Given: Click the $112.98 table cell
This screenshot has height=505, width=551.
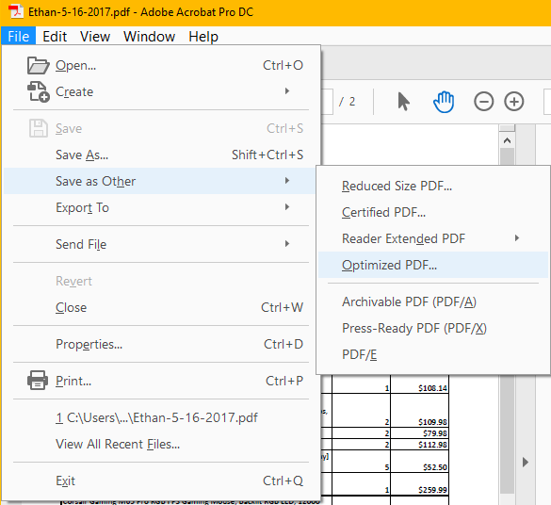Looking at the screenshot, I should point(419,445).
